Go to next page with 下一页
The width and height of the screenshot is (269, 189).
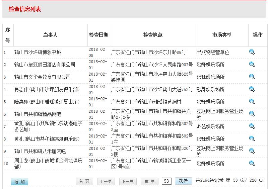[128, 181]
